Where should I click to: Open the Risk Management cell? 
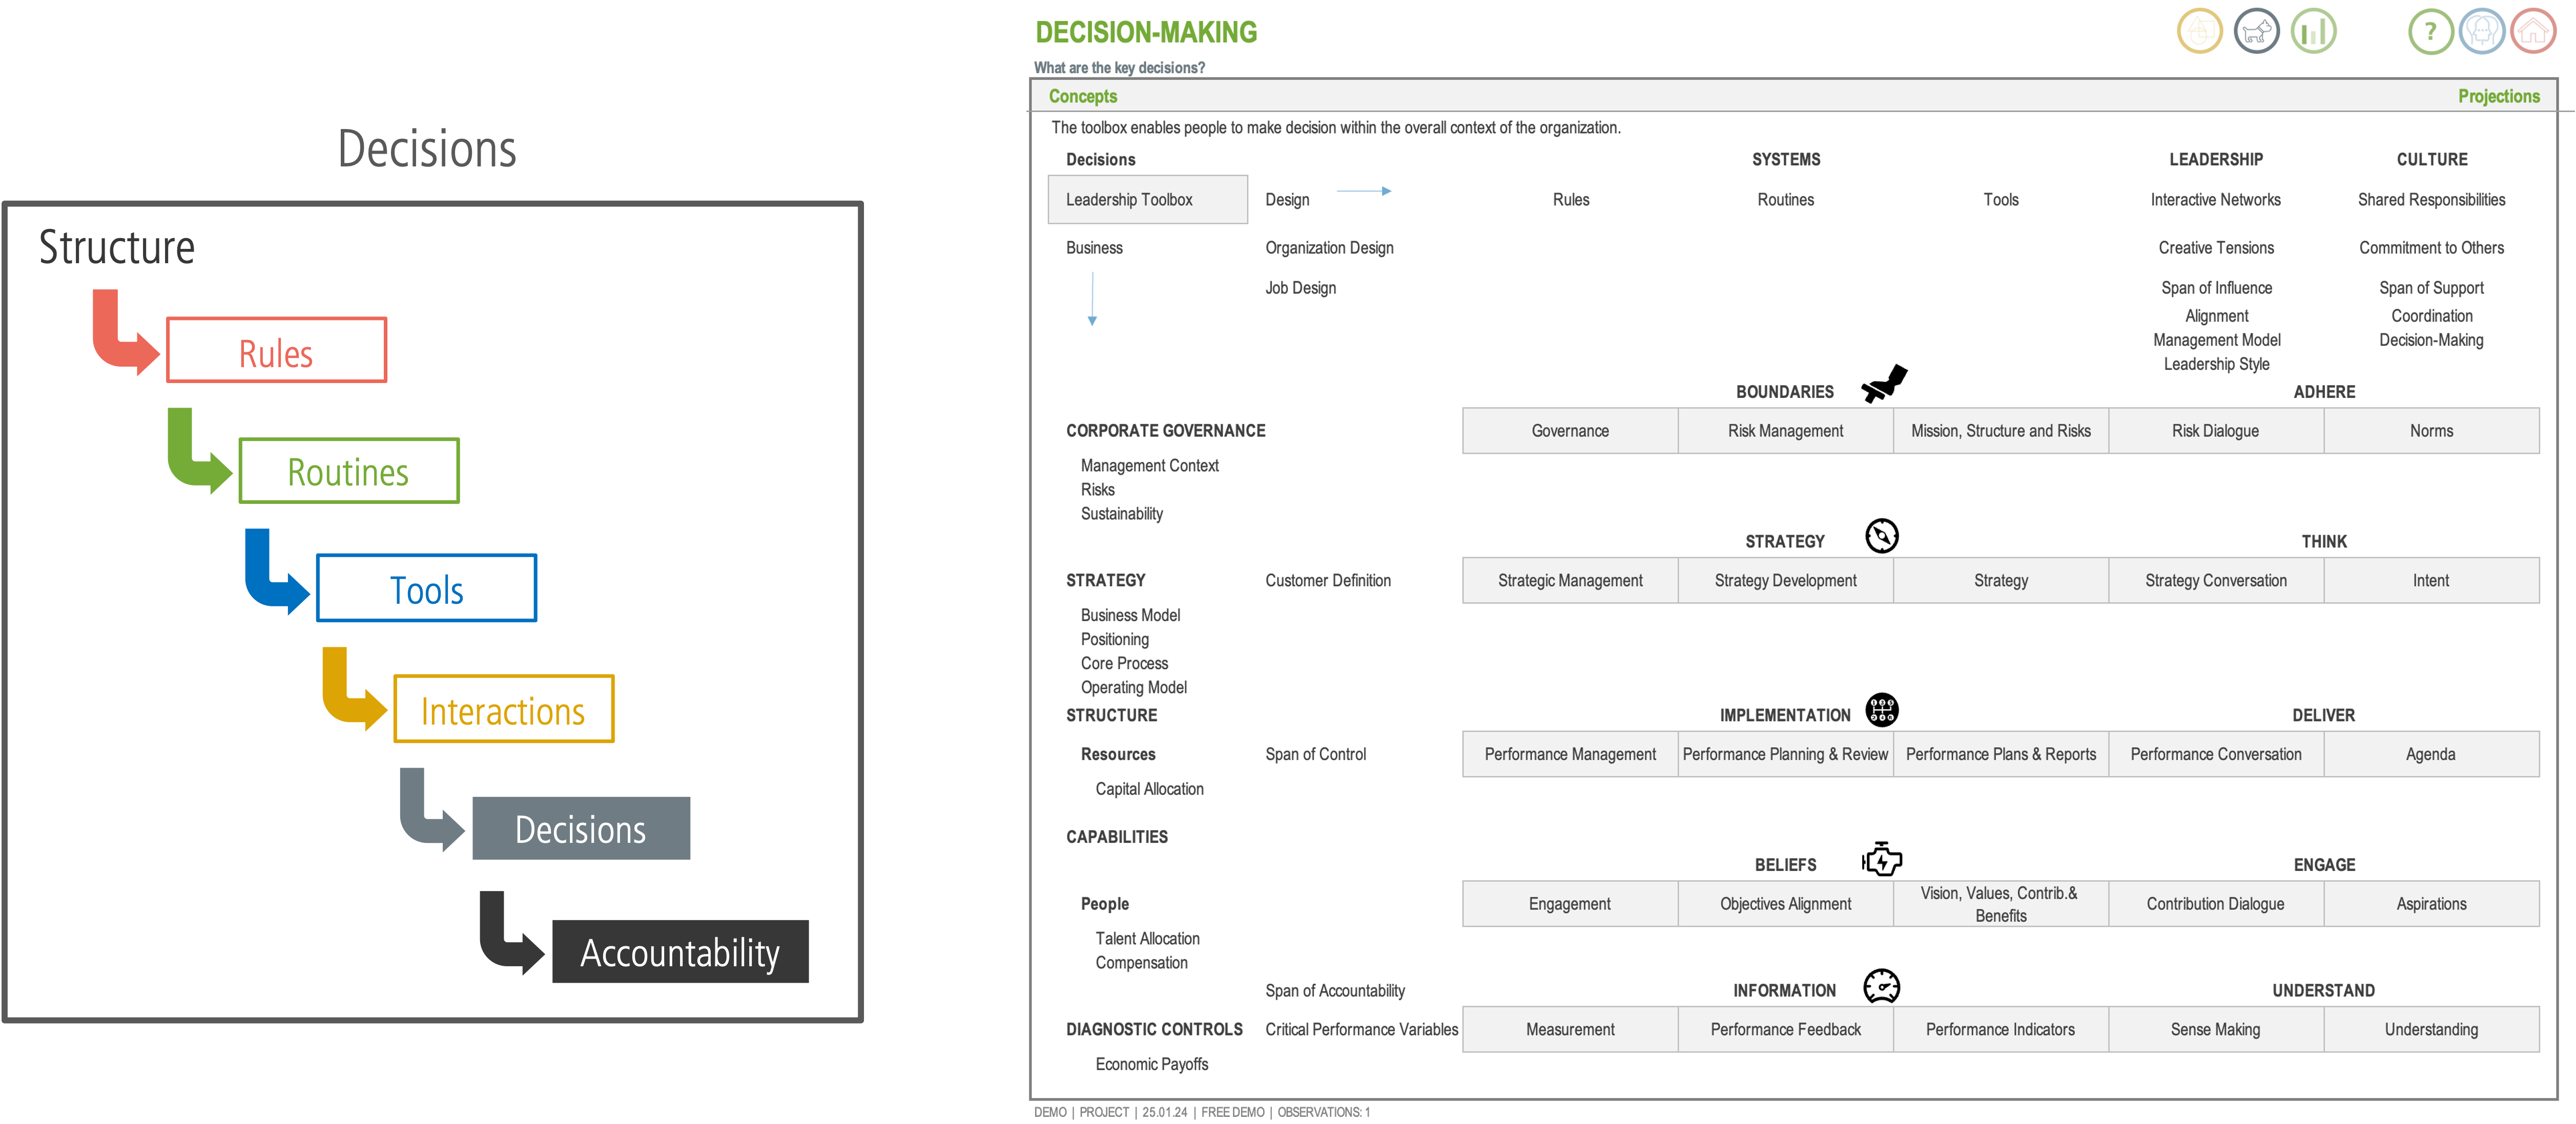click(1785, 431)
